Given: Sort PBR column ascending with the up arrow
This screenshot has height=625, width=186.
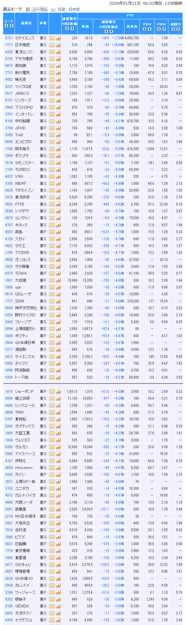Looking at the screenshot, I should pyautogui.click(x=159, y=29).
